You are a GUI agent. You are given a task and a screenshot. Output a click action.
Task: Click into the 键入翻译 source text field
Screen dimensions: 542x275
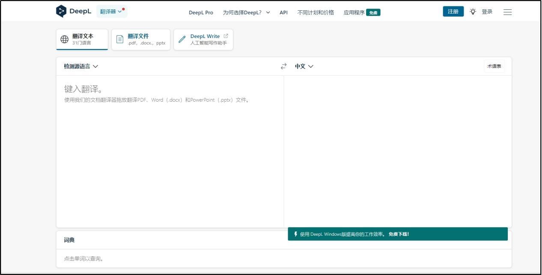point(170,151)
